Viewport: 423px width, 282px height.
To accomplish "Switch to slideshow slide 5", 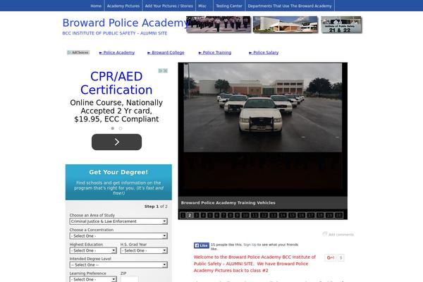I will pos(209,215).
